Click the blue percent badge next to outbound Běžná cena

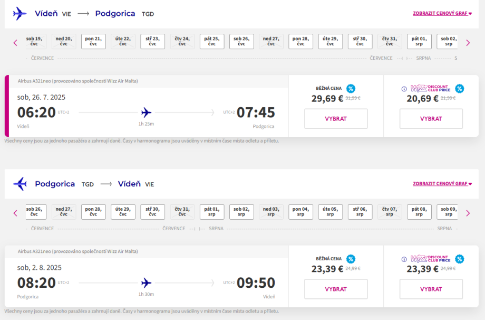(351, 89)
